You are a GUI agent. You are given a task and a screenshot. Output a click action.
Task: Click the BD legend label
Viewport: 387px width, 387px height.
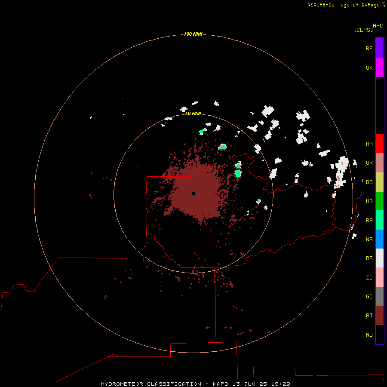[x=369, y=182]
